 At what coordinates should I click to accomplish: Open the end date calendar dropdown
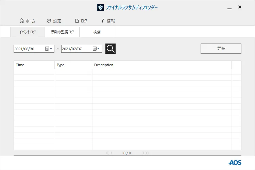point(96,49)
